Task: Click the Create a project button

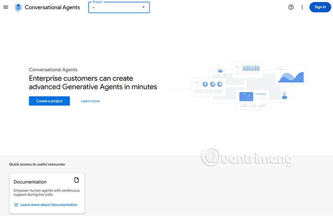Action: pos(49,101)
